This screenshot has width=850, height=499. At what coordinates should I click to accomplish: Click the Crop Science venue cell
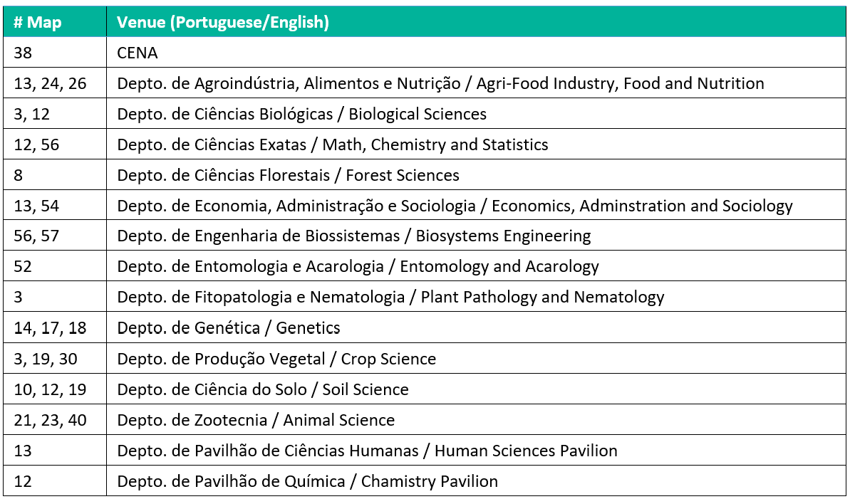click(276, 359)
